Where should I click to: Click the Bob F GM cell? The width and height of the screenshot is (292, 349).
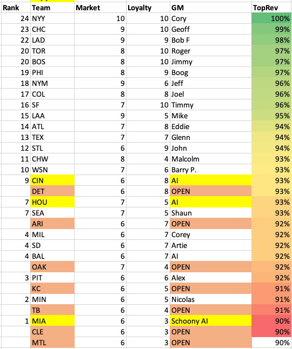[x=211, y=40]
